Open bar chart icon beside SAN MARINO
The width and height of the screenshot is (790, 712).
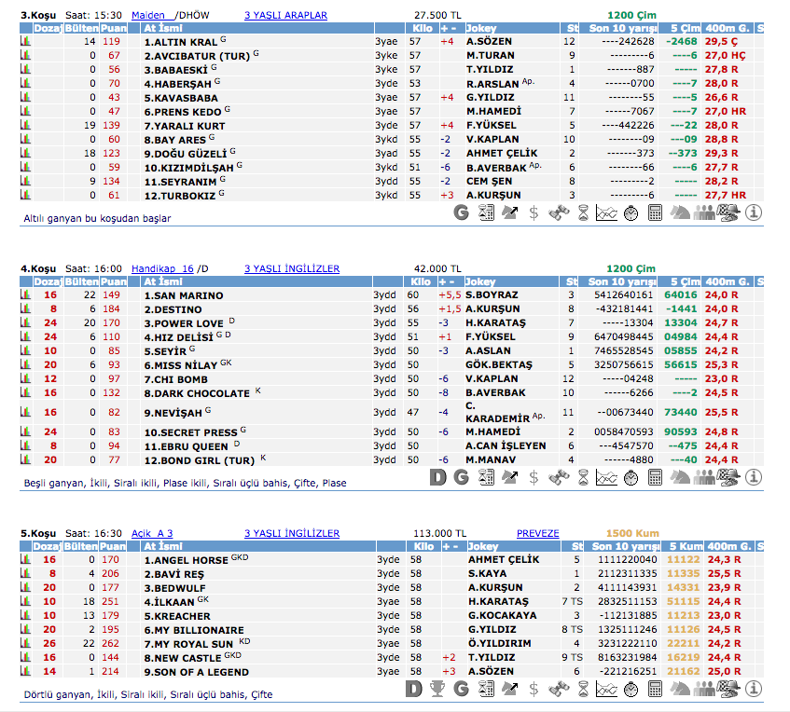coord(26,294)
